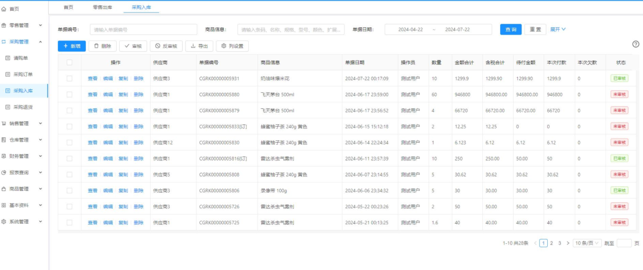Click the help question mark icon
Screen dimensions: 643x270
tap(635, 44)
